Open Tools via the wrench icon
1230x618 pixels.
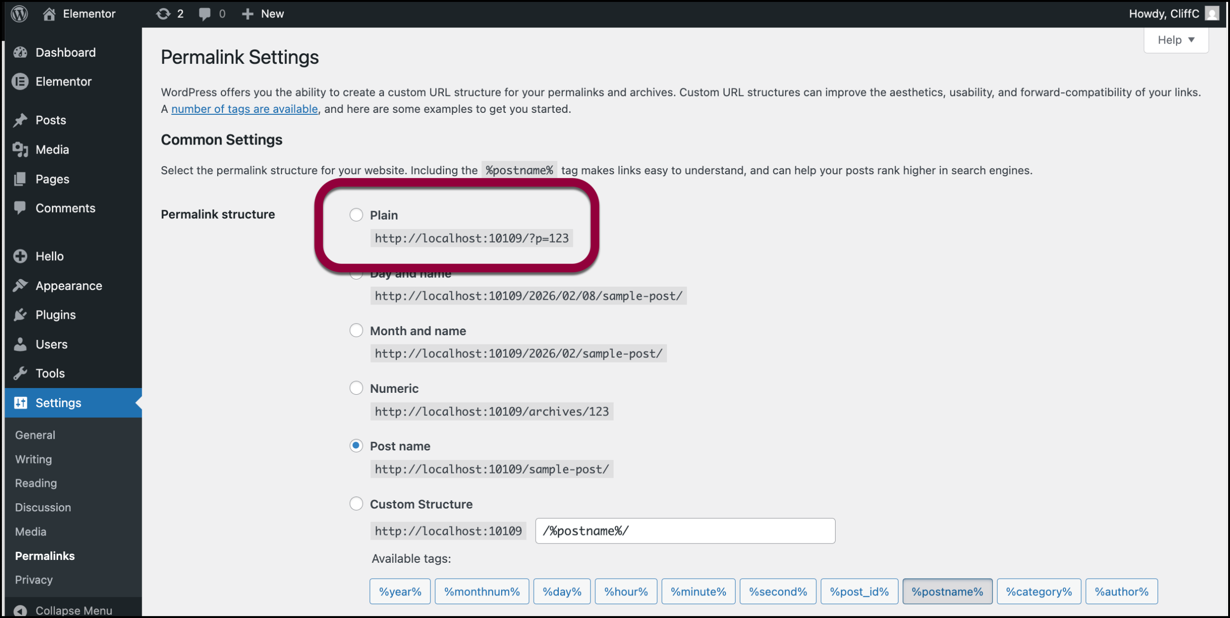pyautogui.click(x=20, y=373)
